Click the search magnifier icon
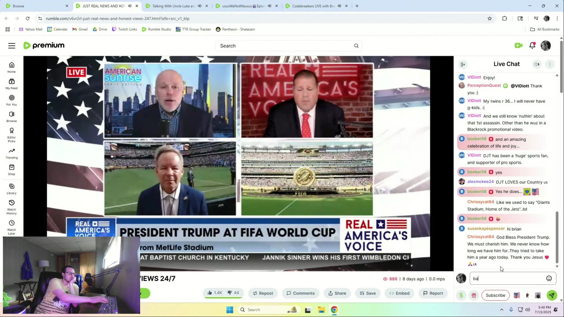This screenshot has height=317, width=564. [356, 46]
